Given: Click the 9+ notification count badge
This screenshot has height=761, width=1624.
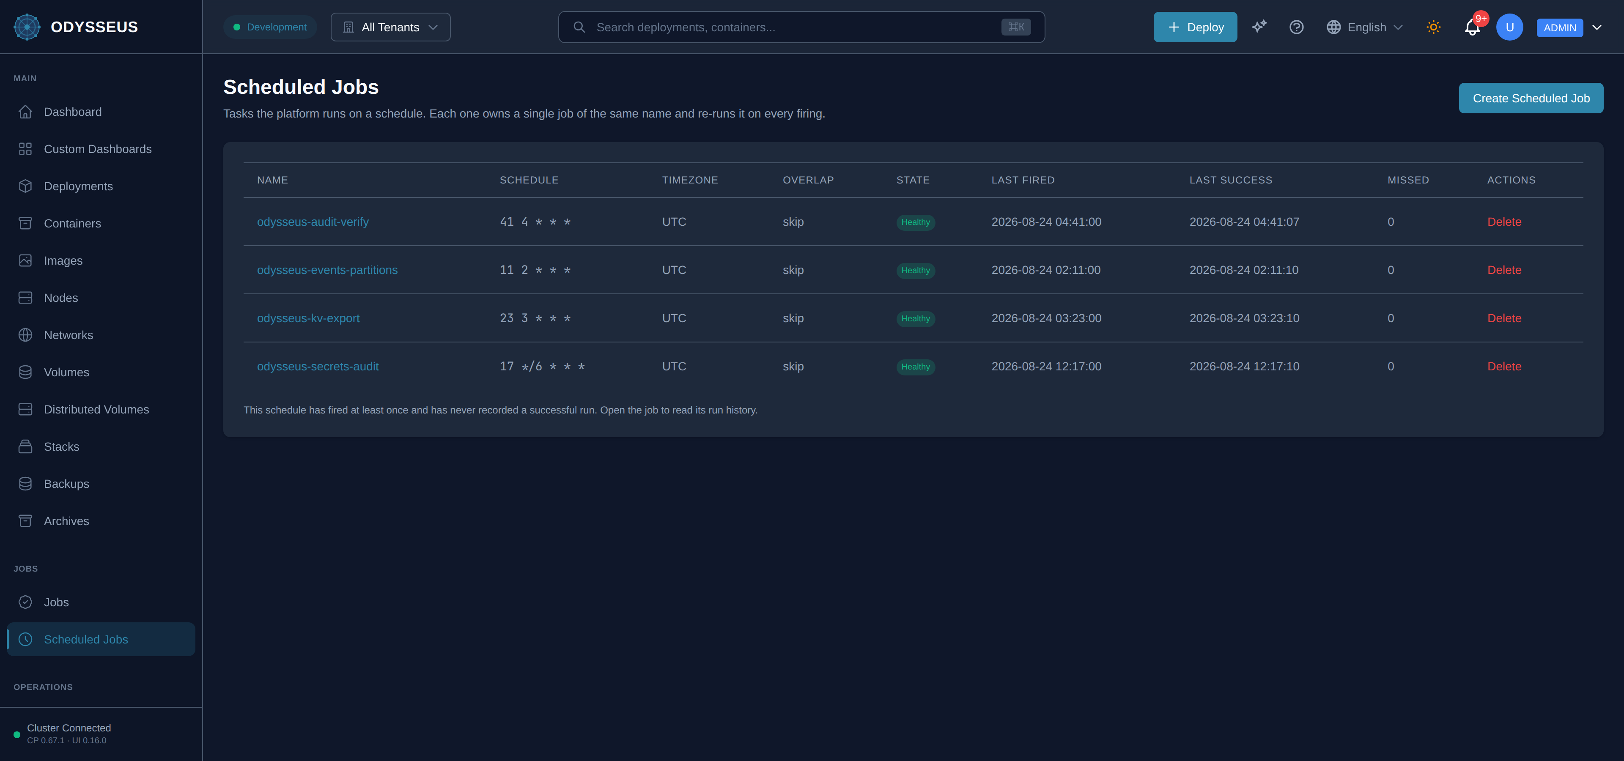Looking at the screenshot, I should [1481, 18].
